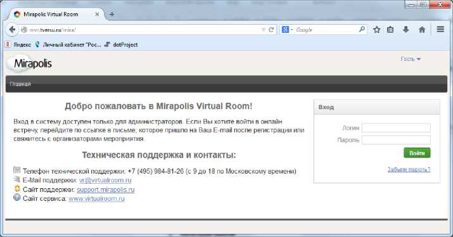Click the phone support icon

tap(16, 170)
